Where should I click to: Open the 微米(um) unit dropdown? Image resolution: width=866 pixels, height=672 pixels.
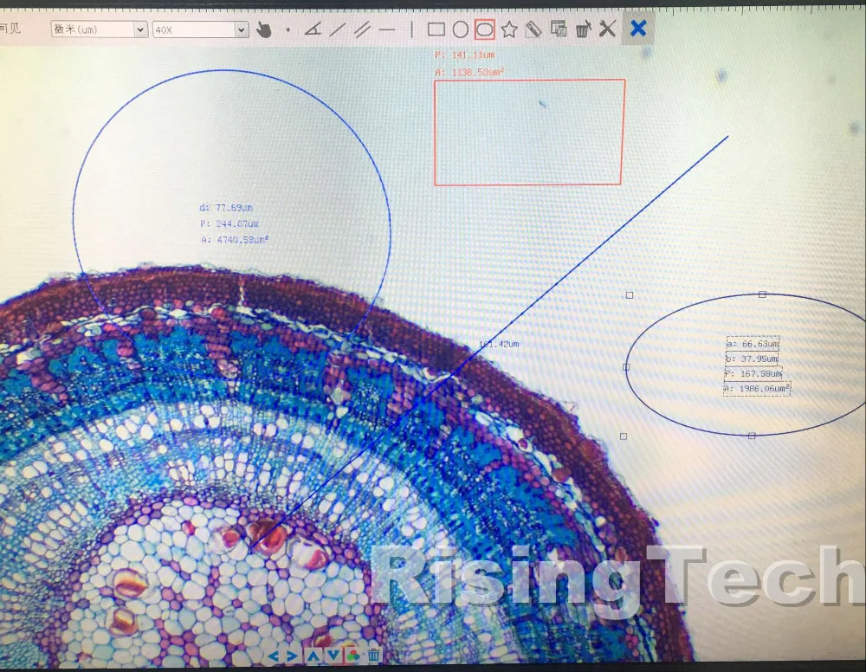(99, 29)
